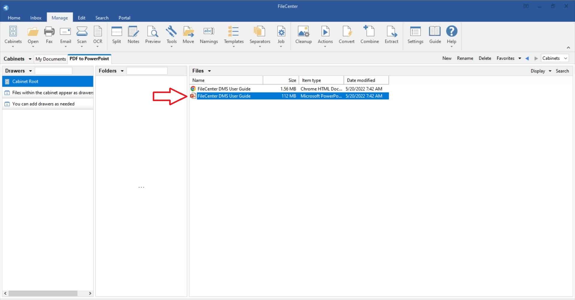Click the Drawers filter input field
The height and width of the screenshot is (300, 575).
pyautogui.click(x=53, y=71)
